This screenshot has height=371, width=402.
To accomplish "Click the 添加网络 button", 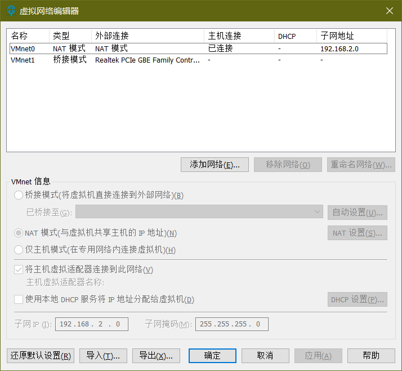I will [x=215, y=165].
